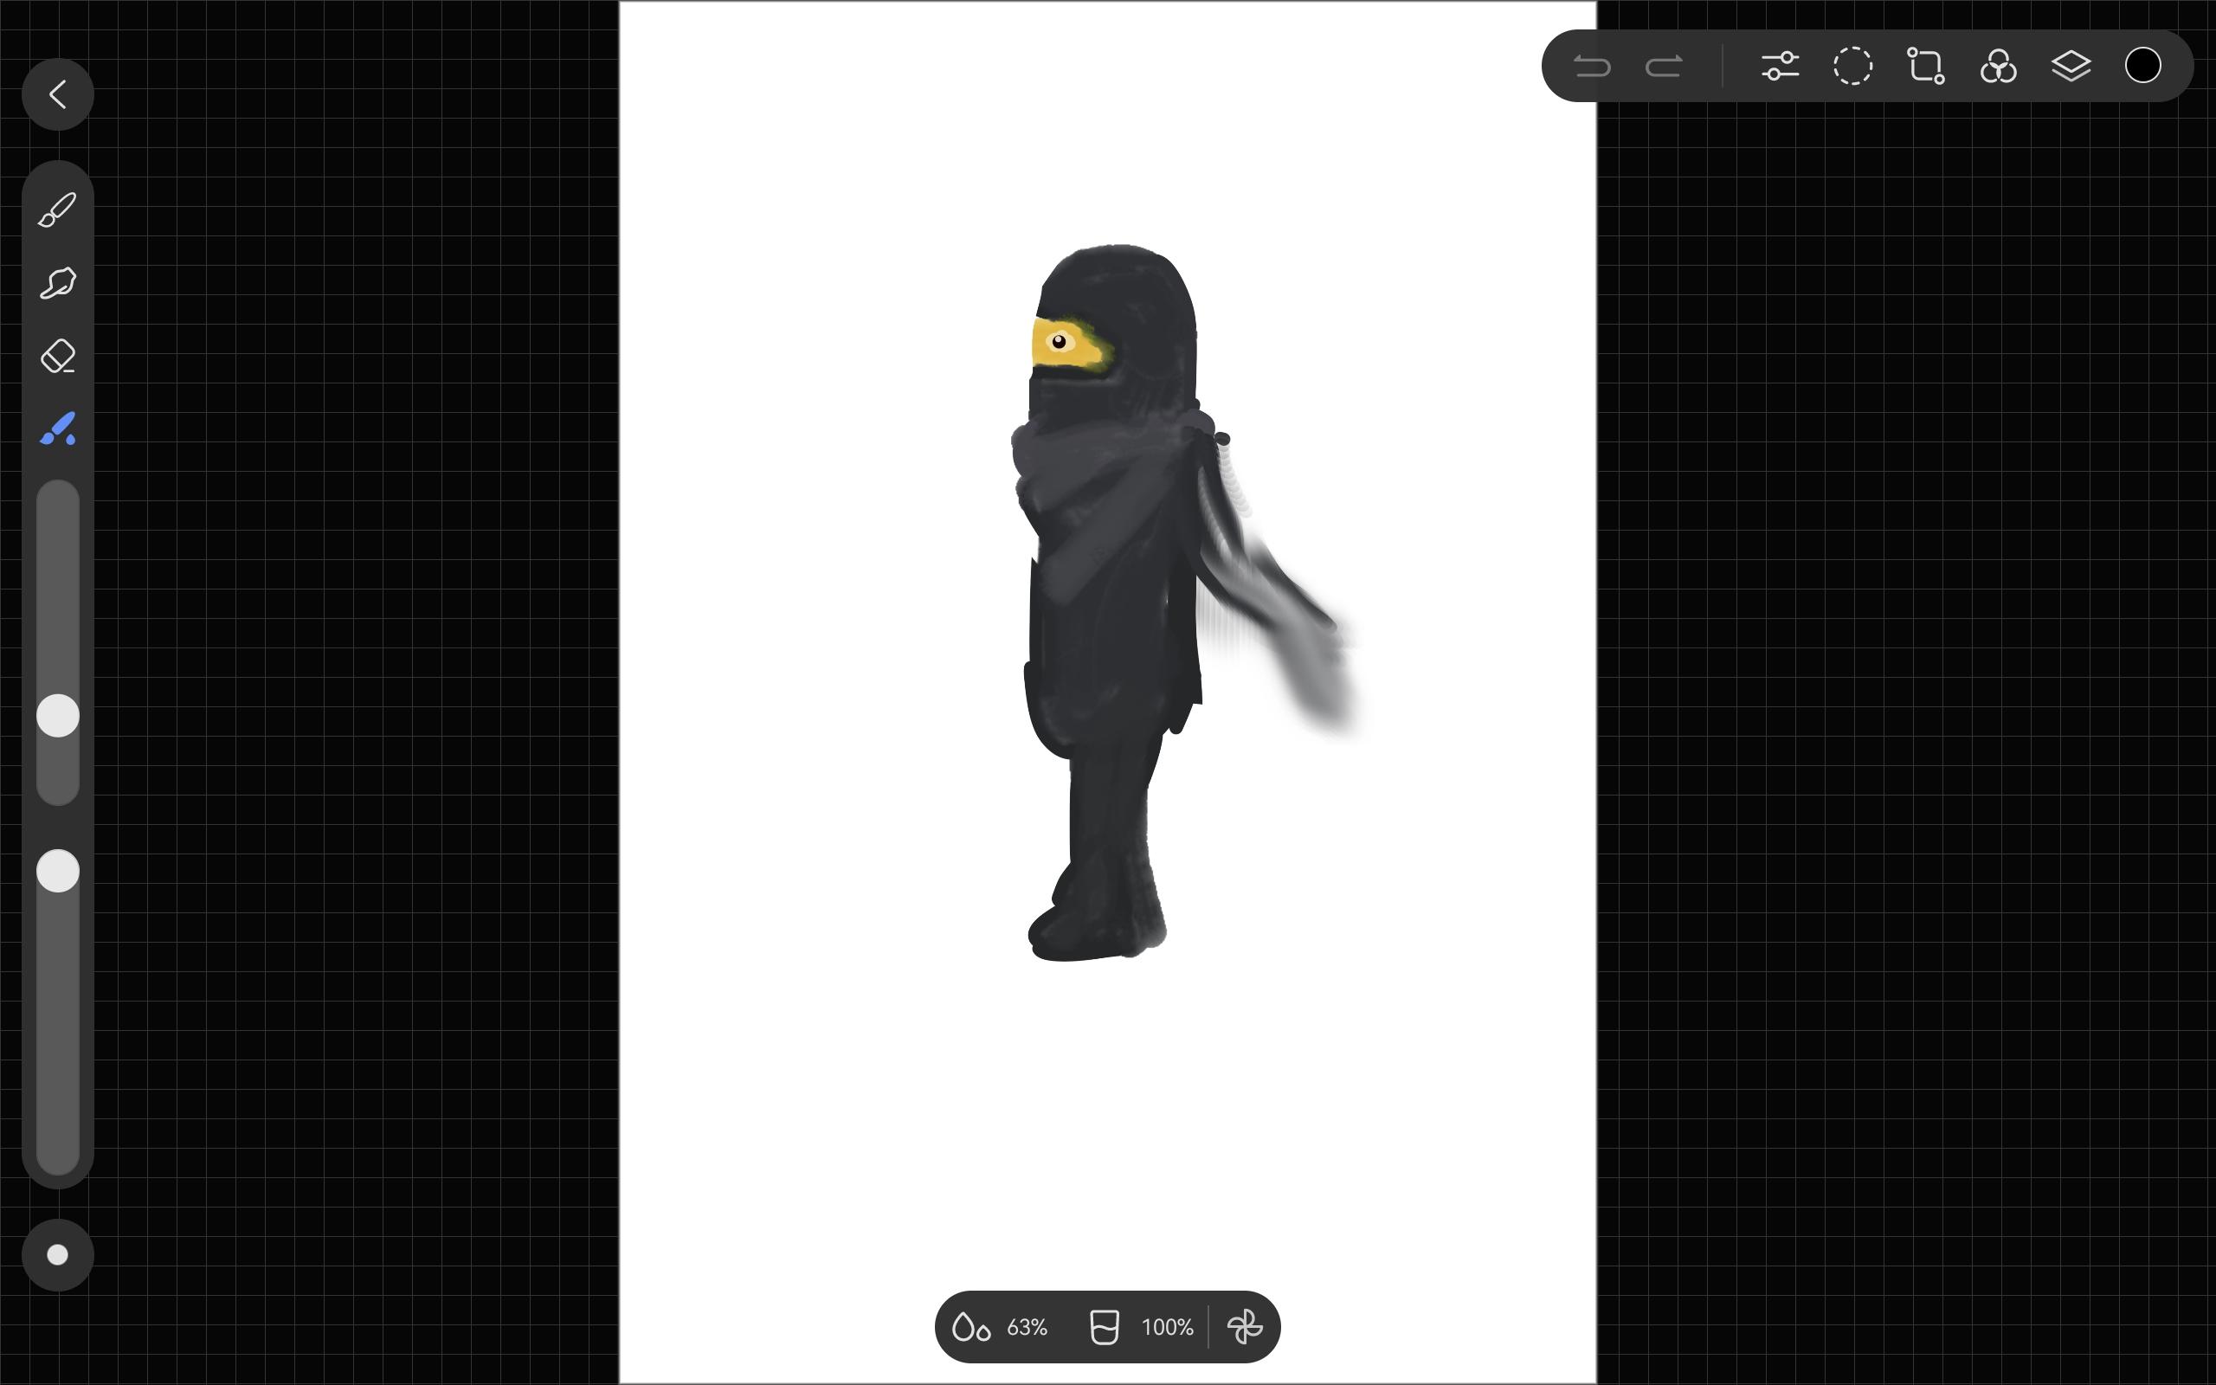Image resolution: width=2216 pixels, height=1385 pixels.
Task: Click the water drops flow icon
Action: 970,1326
